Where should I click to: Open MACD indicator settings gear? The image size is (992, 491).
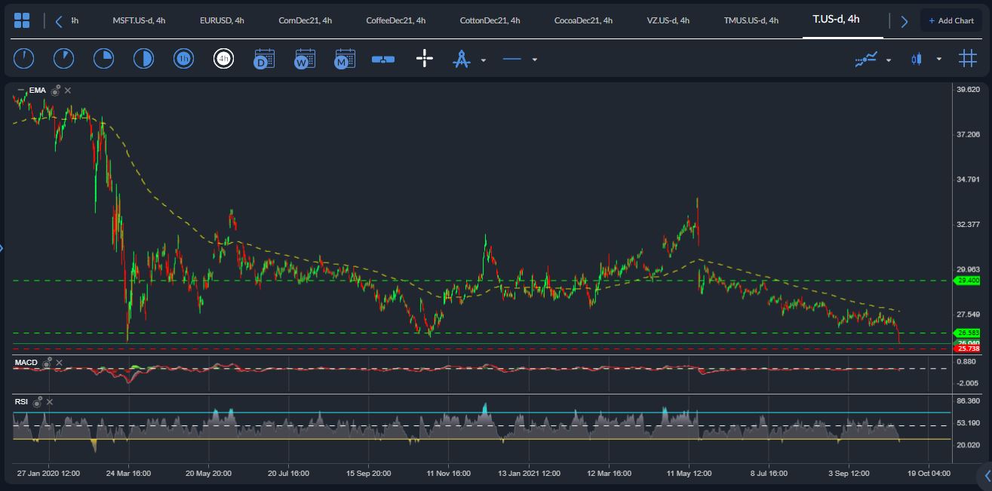point(47,364)
